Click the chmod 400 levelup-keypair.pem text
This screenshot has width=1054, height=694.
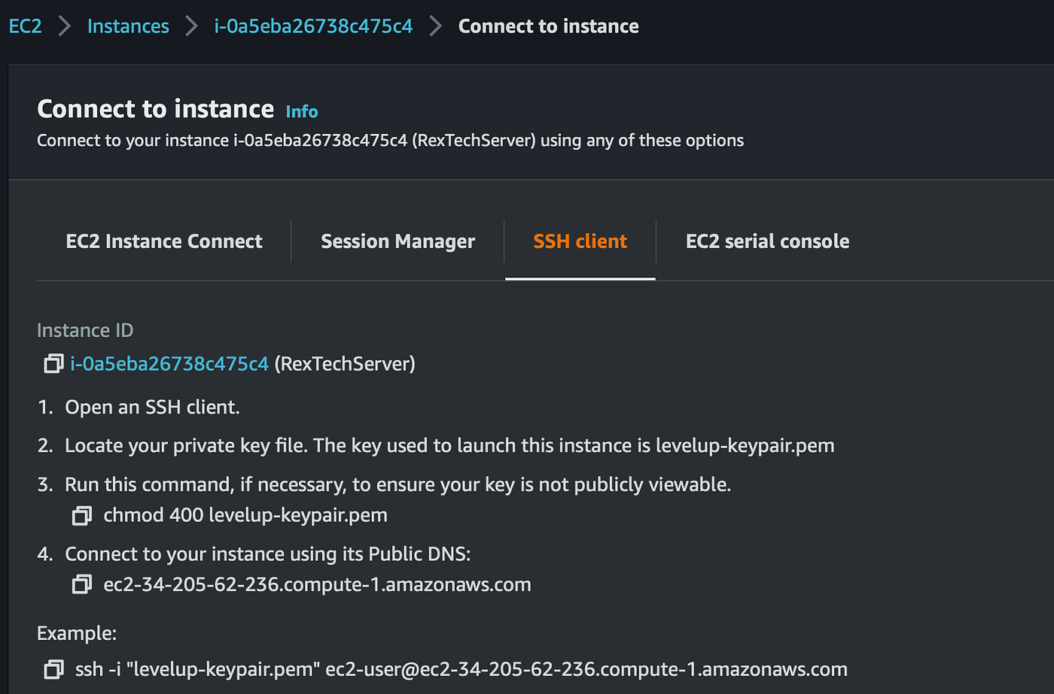click(245, 516)
